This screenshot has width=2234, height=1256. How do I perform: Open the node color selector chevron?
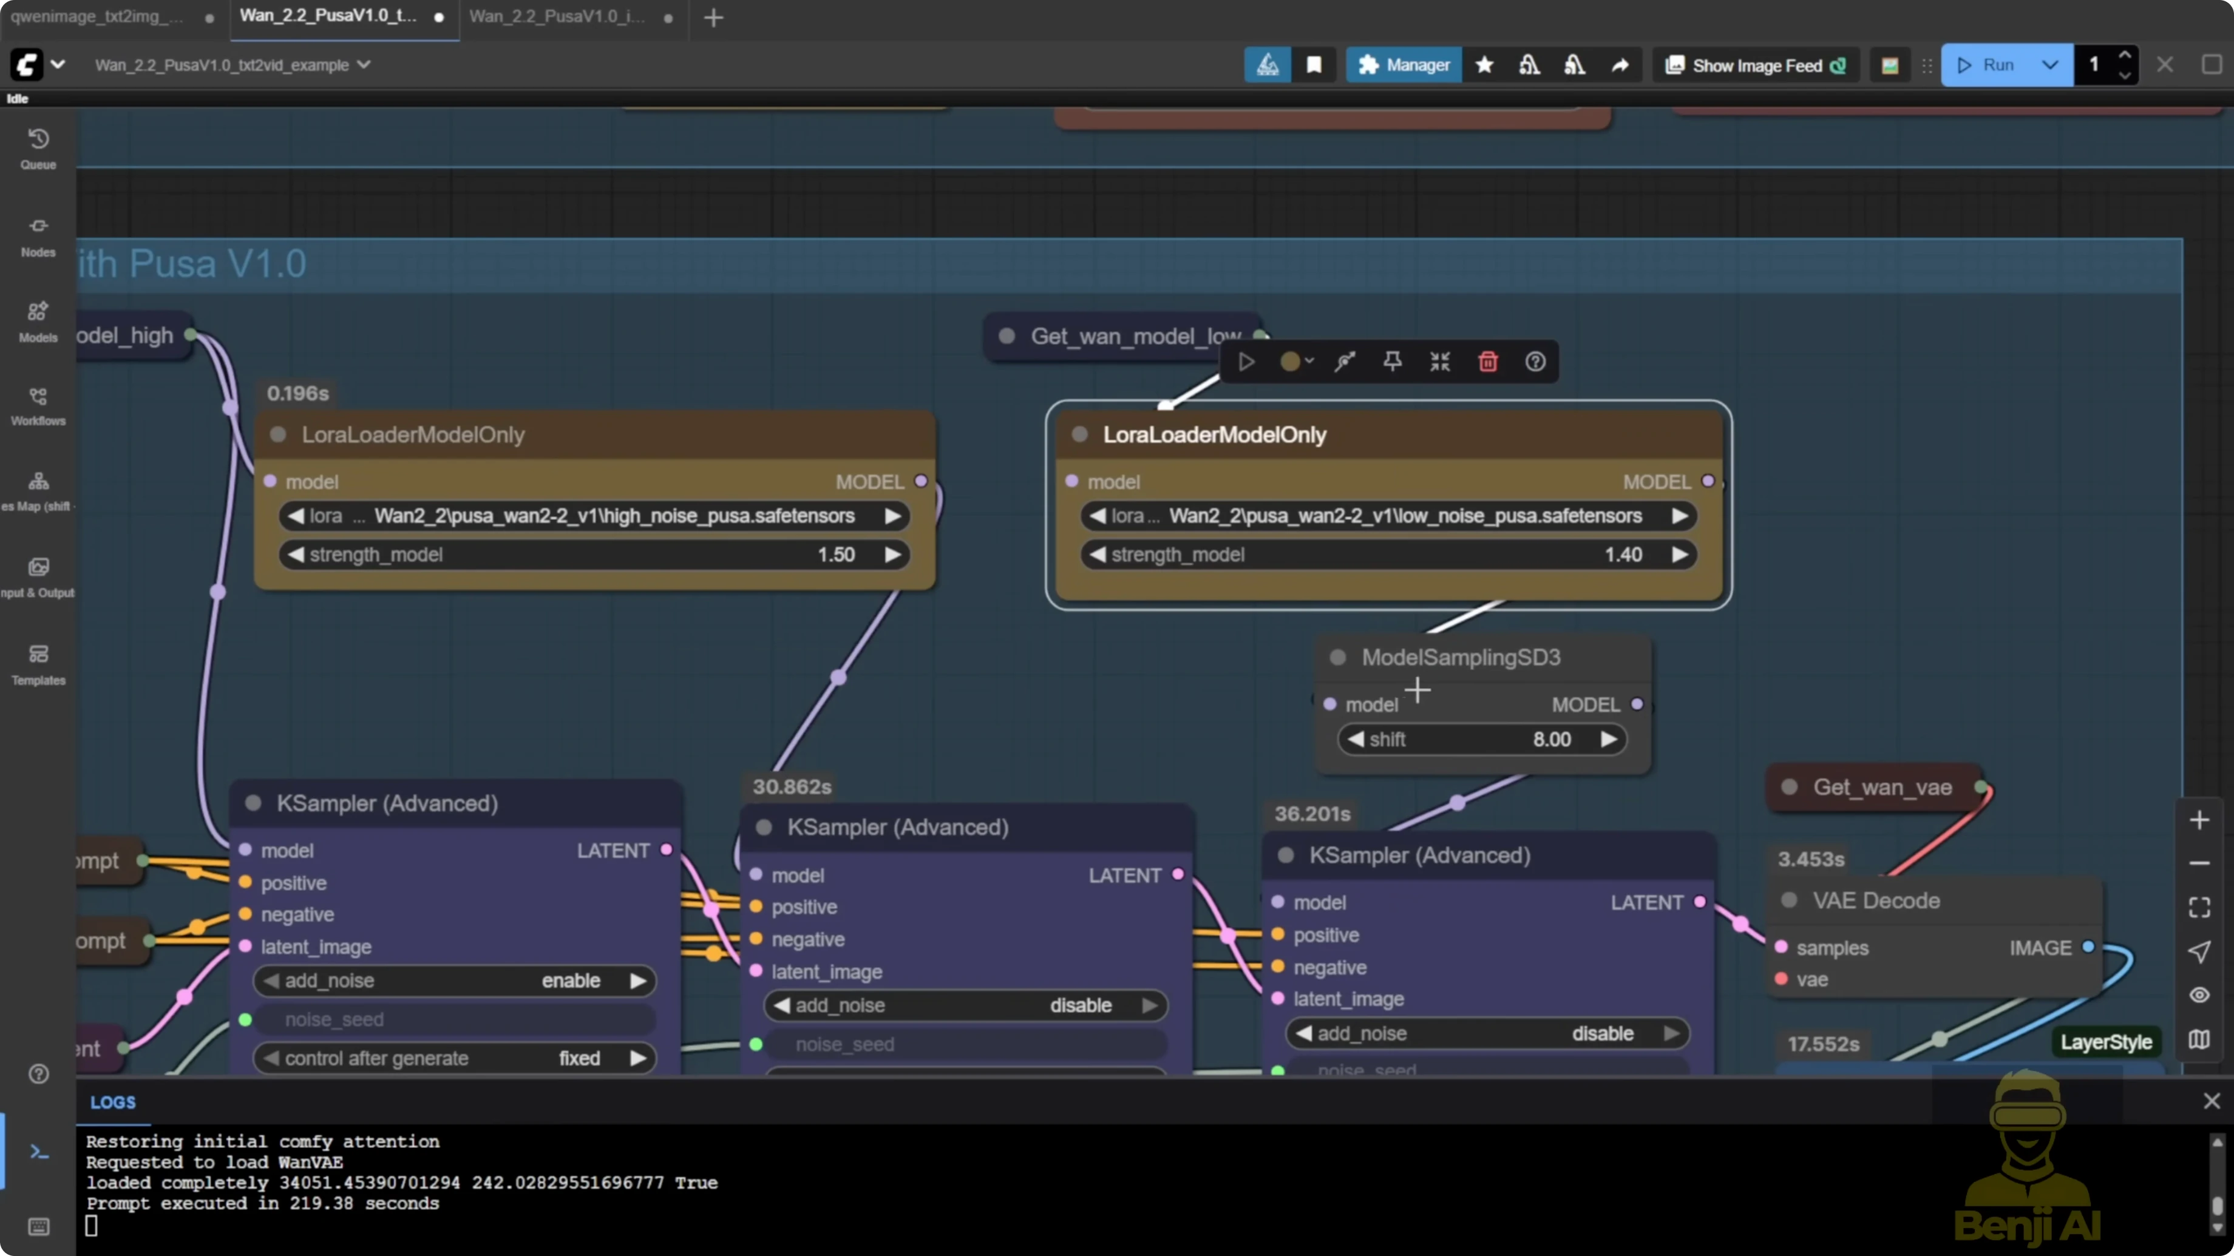tap(1309, 362)
